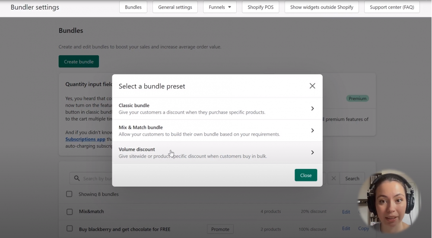
Task: Select the Volume discount preset title
Action: 137,149
